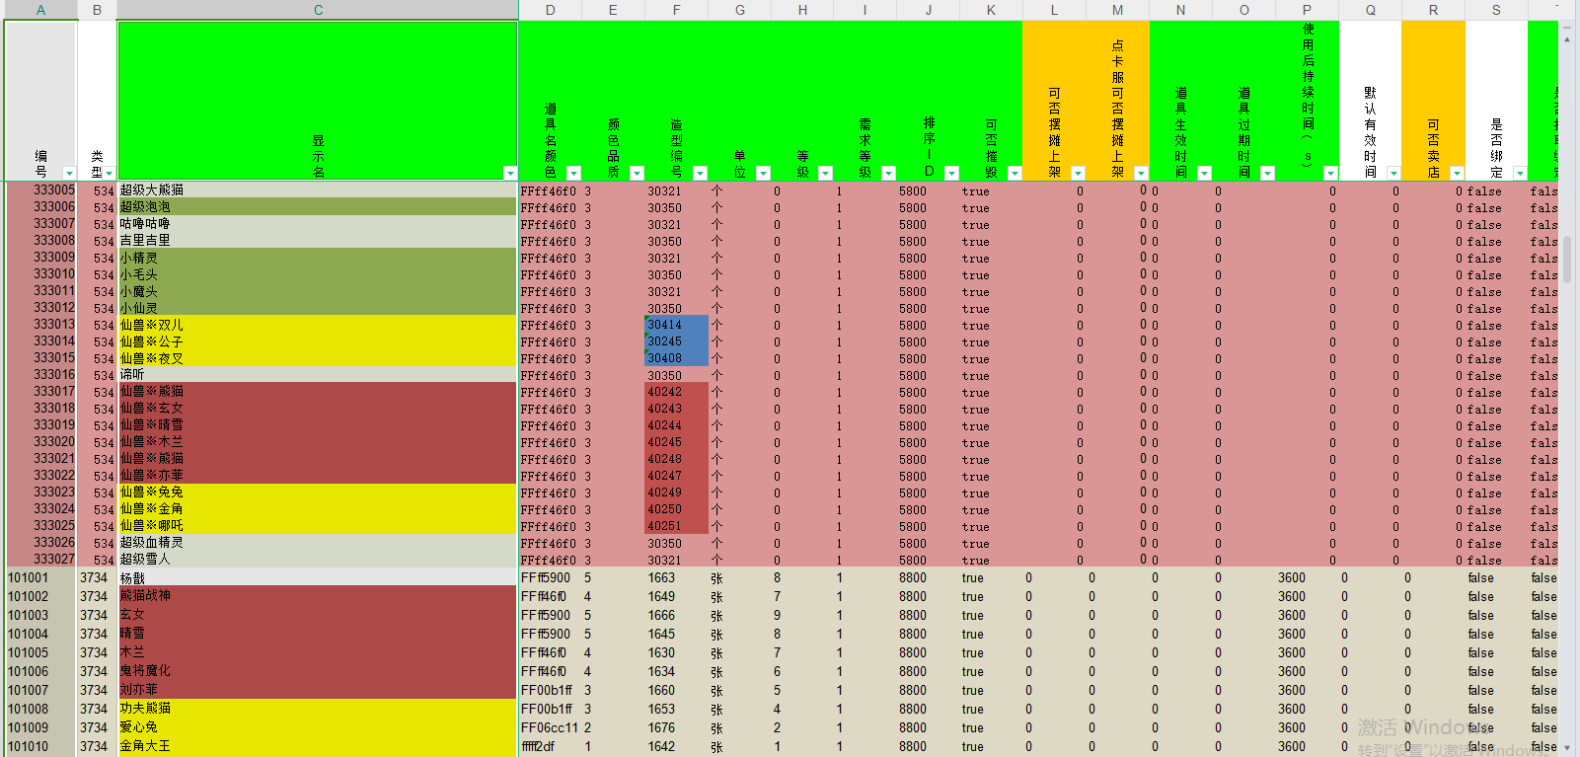Expand the 需求等级 filter dropdown
This screenshot has height=757, width=1580.
[888, 173]
